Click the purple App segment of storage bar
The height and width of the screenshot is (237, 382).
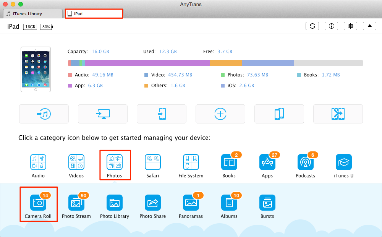(x=147, y=63)
